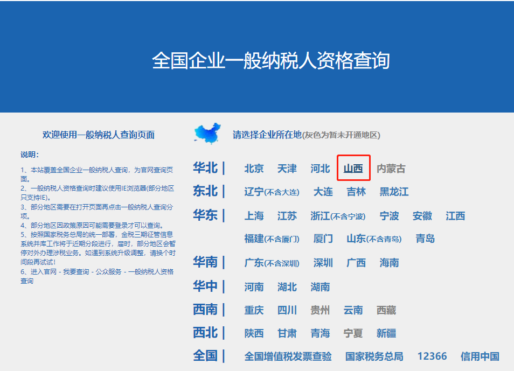The width and height of the screenshot is (514, 371).
Task: Choose 河北 province
Action: point(320,169)
